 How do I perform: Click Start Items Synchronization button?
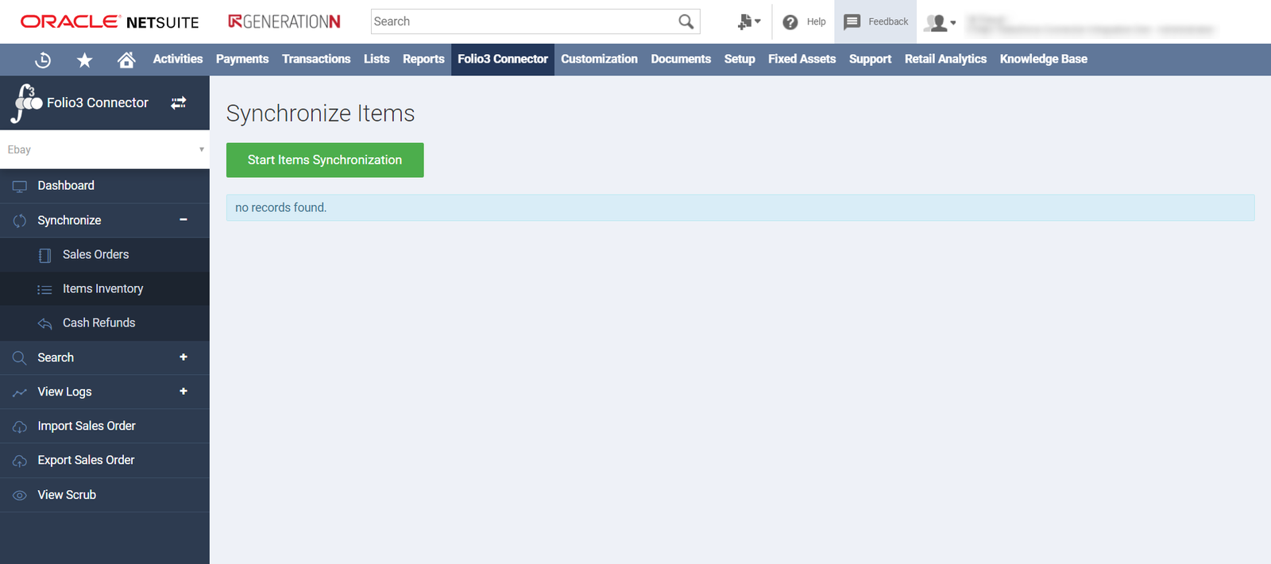[325, 160]
